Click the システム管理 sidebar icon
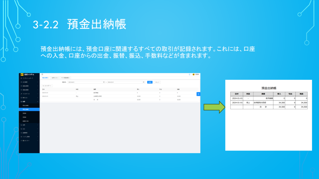This screenshot has height=179, width=319. point(21,137)
